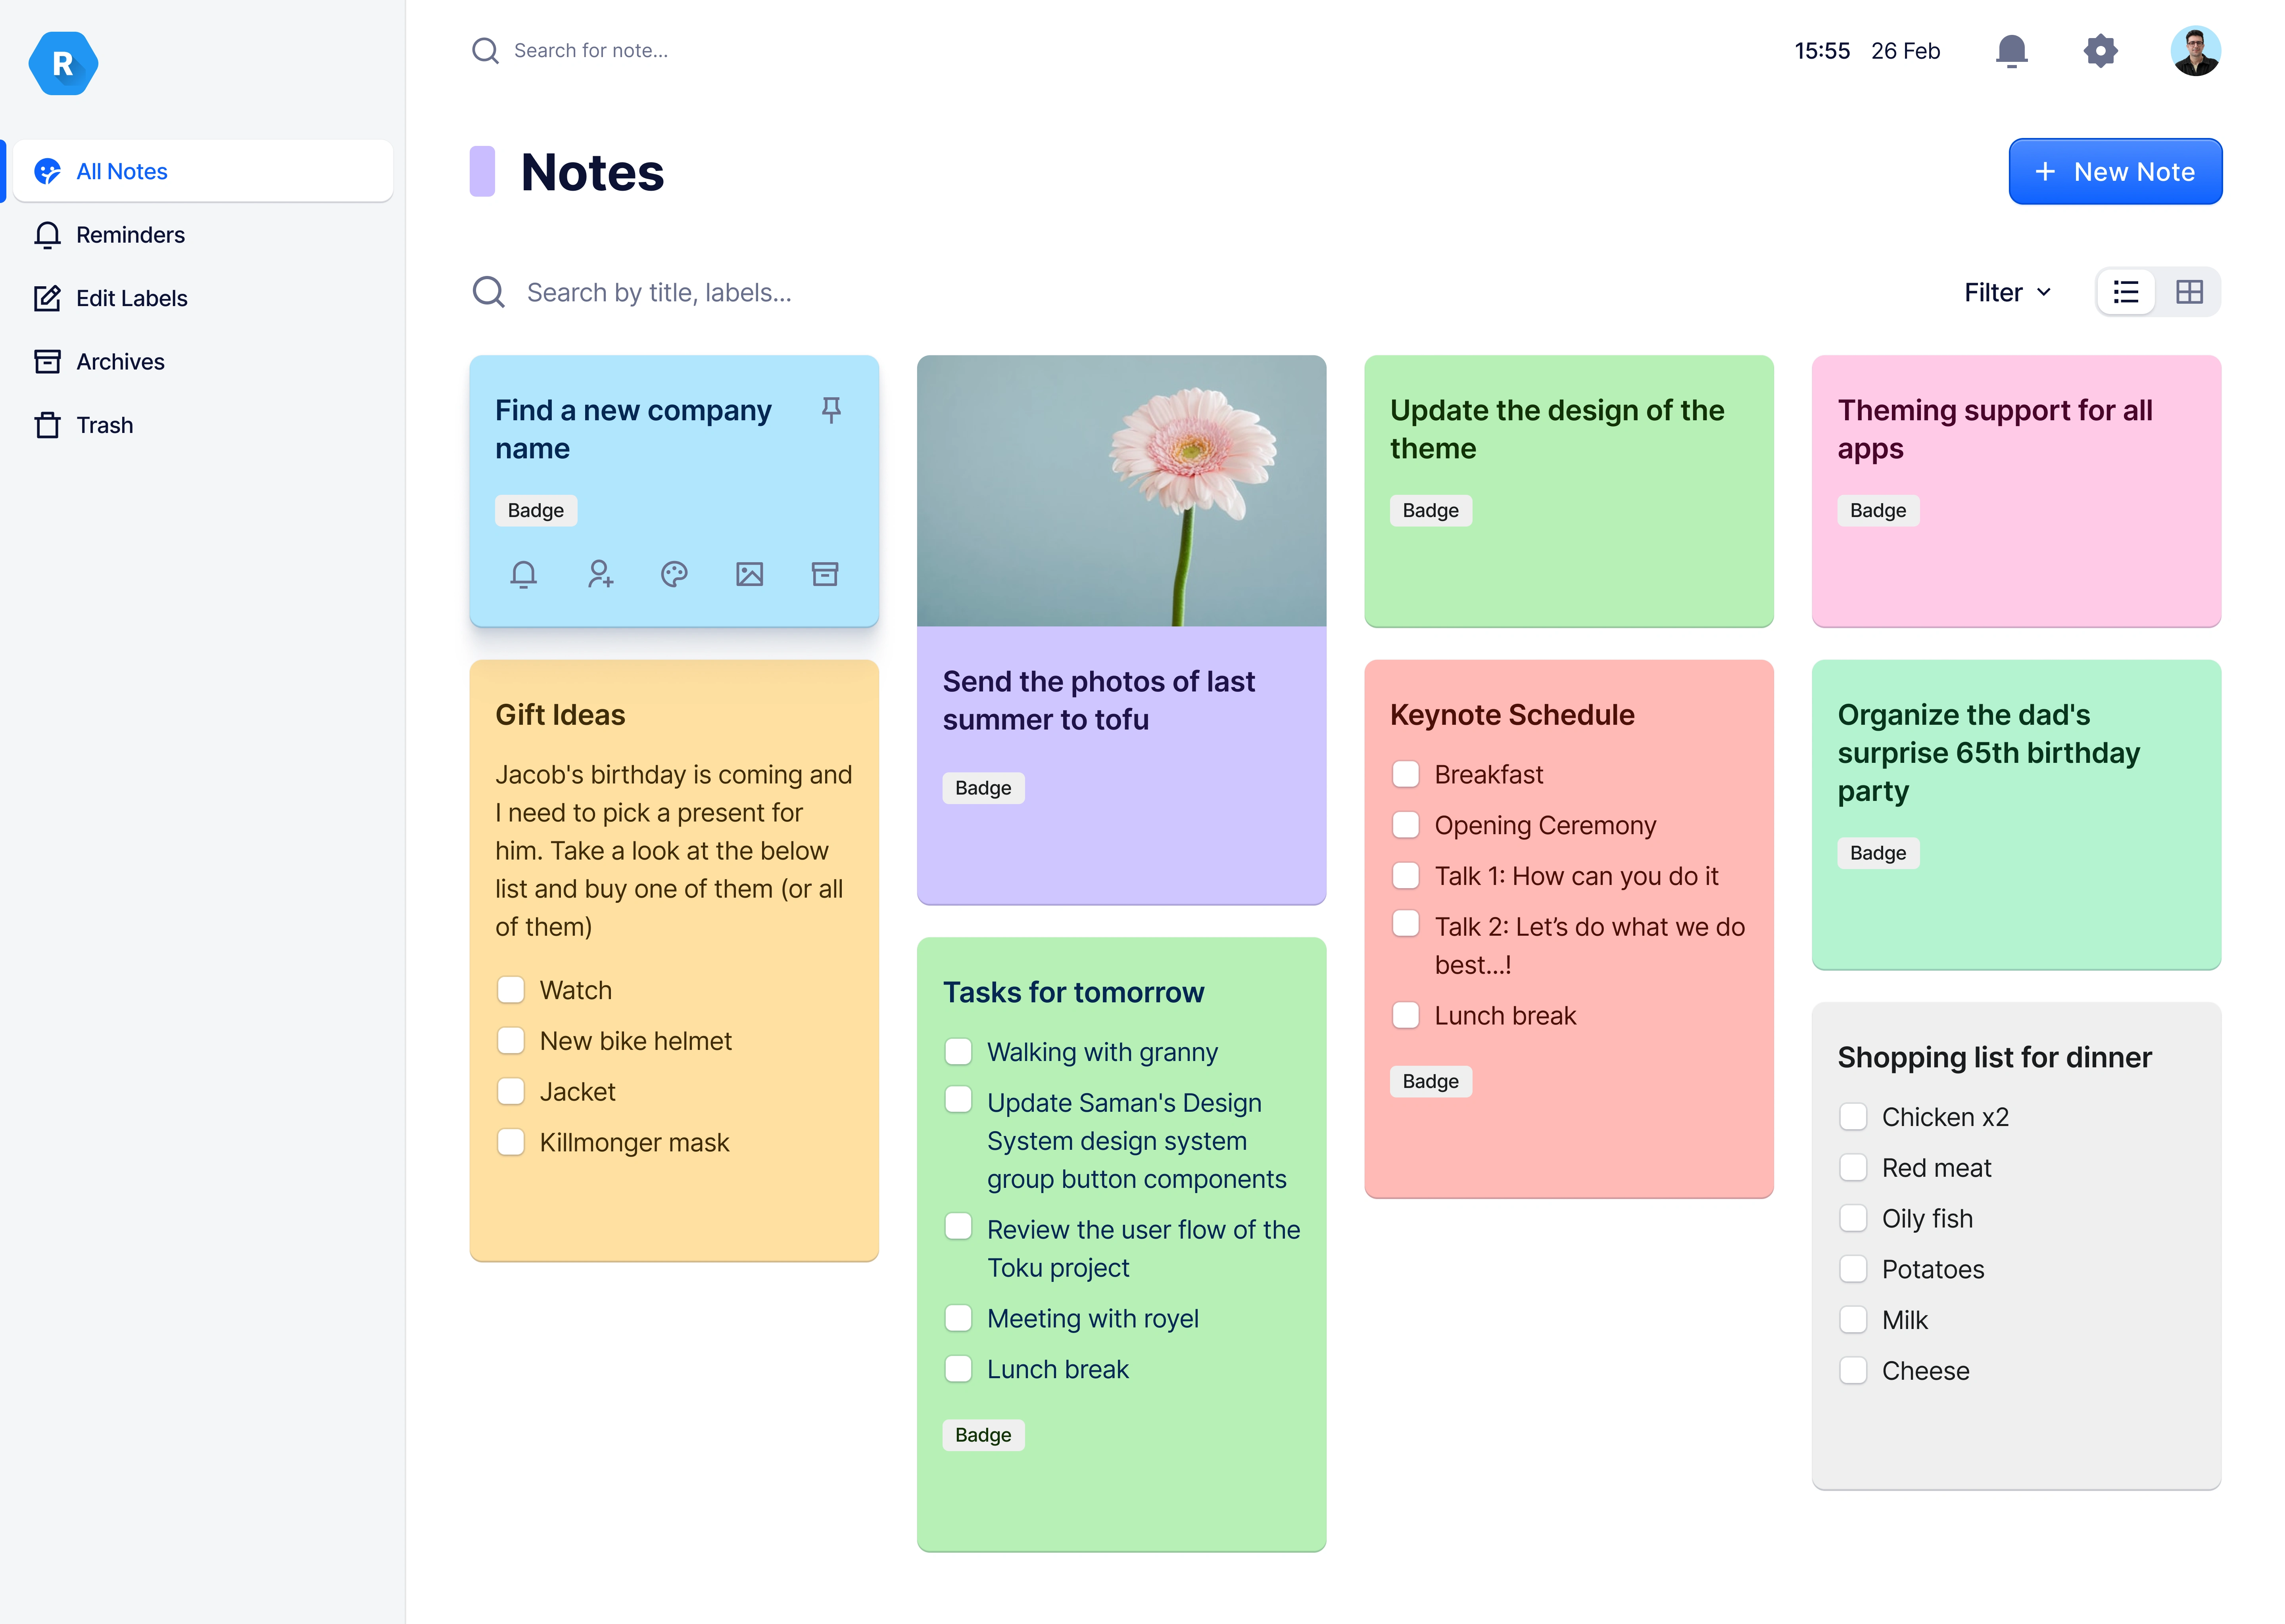
Task: Switch to grid view layout
Action: tap(2189, 292)
